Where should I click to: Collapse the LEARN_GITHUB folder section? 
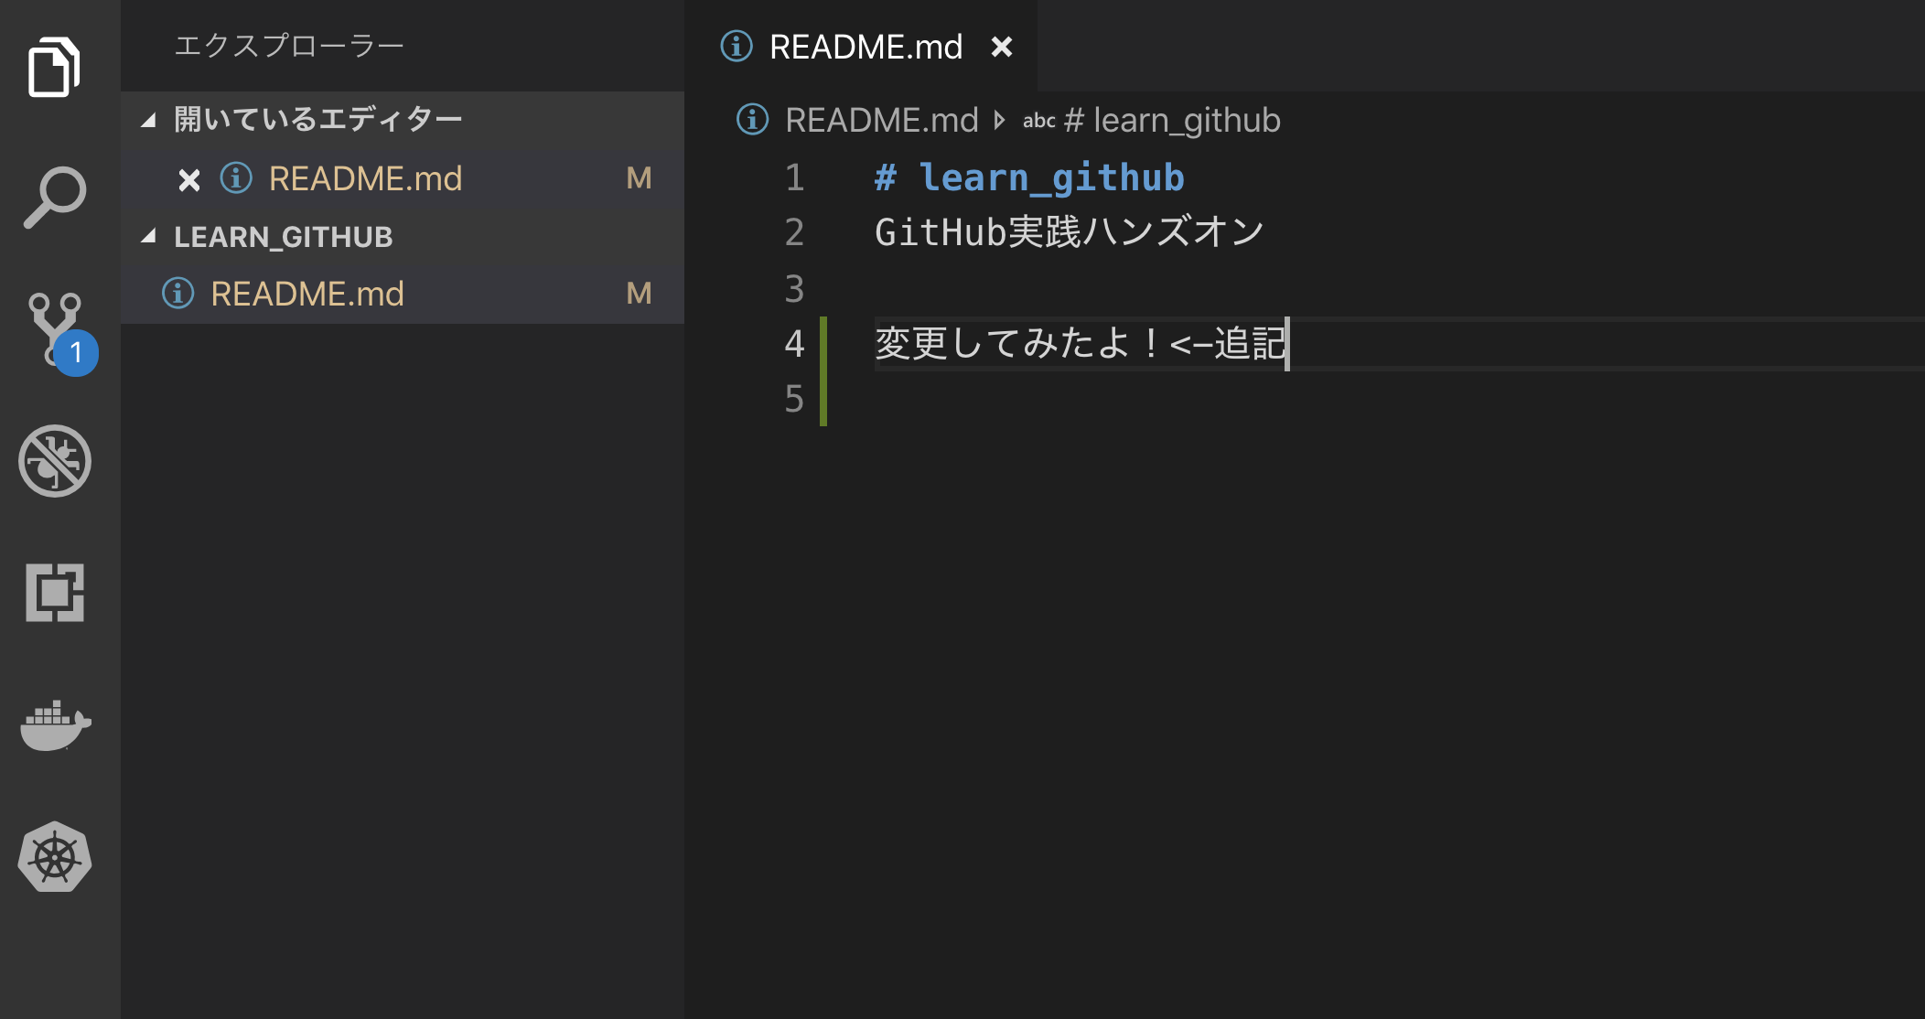(148, 236)
